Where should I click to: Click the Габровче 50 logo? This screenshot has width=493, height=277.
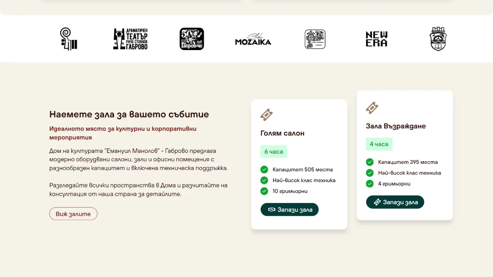(x=192, y=39)
